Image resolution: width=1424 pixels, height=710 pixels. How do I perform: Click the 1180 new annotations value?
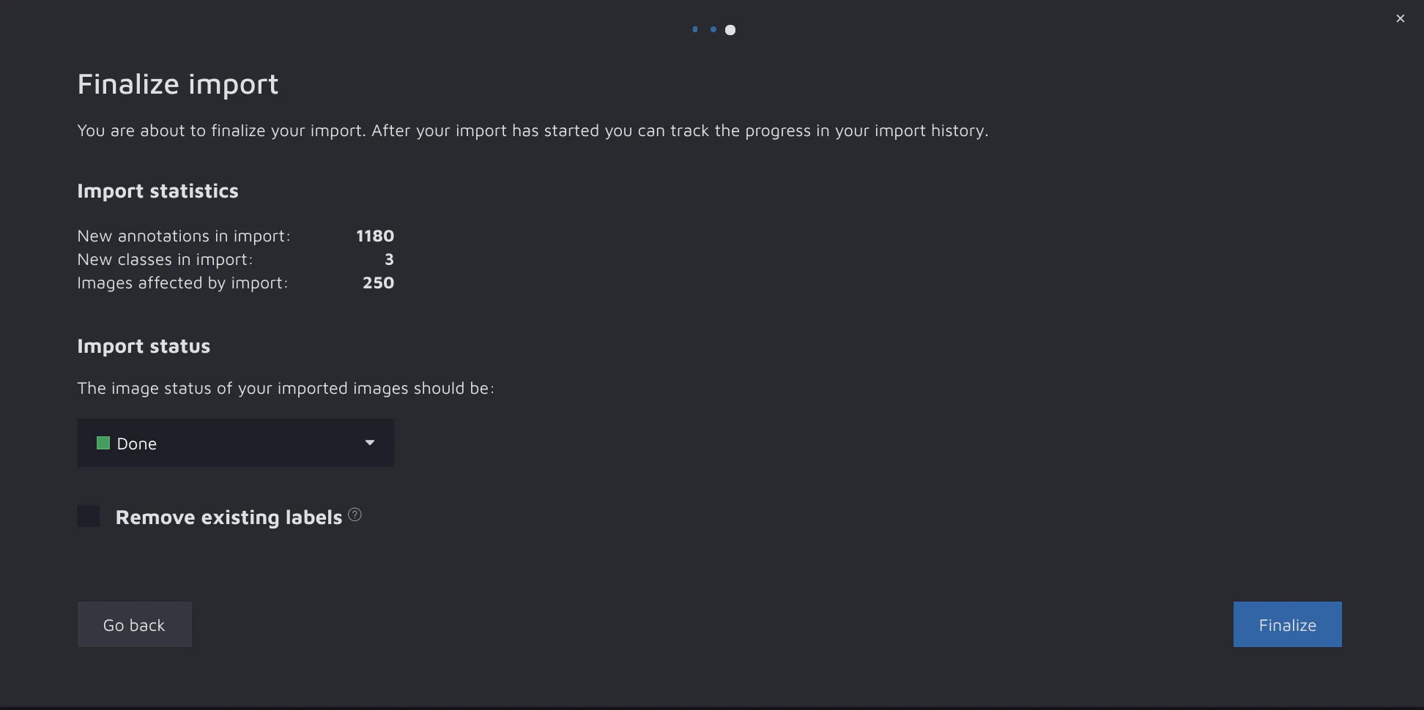click(x=375, y=236)
